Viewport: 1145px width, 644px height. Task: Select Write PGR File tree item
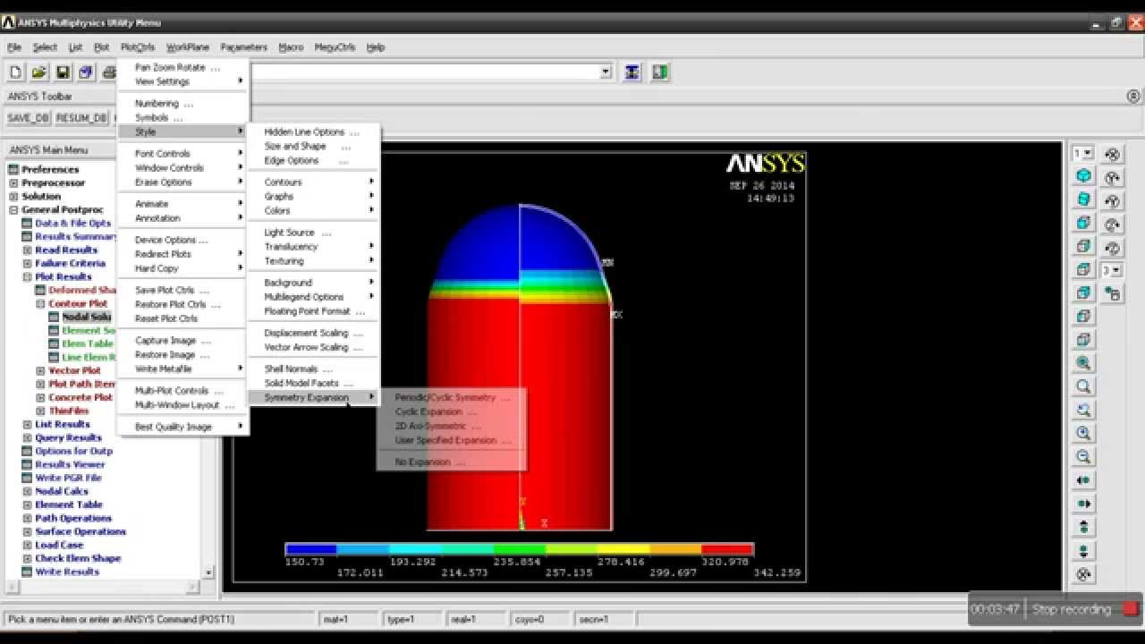[68, 478]
